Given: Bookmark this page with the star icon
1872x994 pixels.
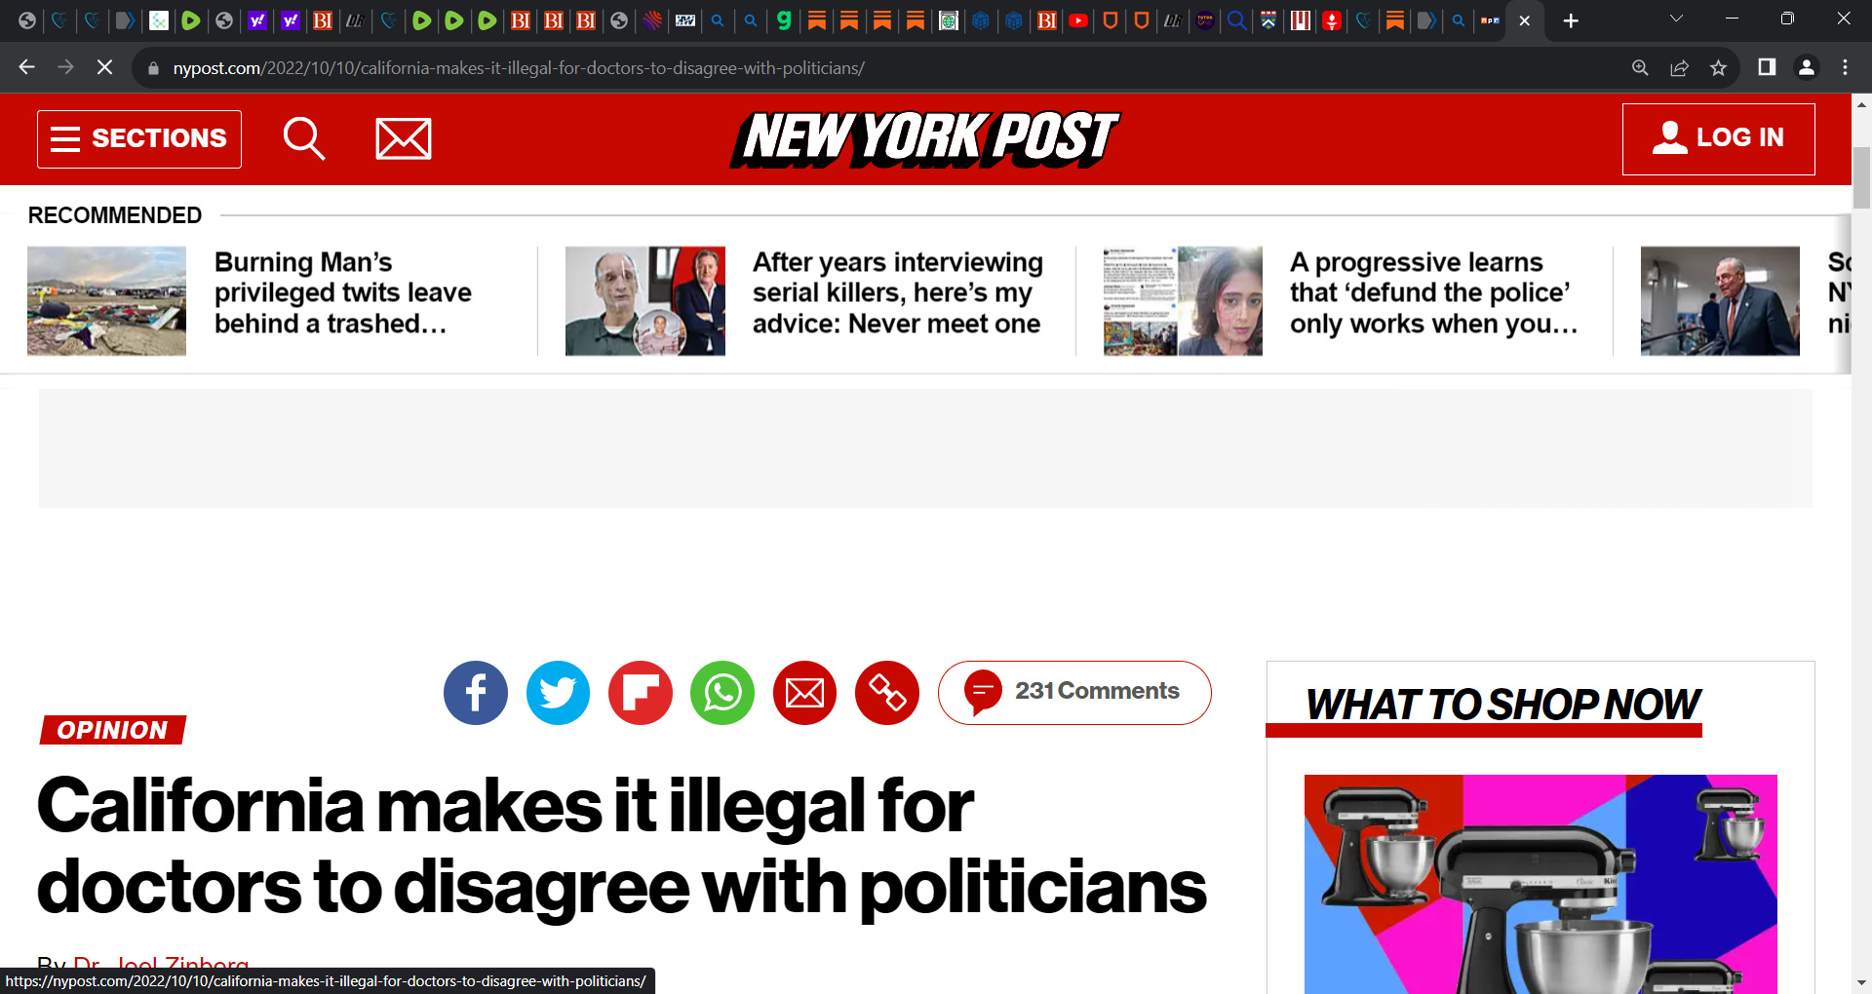Looking at the screenshot, I should click(1718, 67).
